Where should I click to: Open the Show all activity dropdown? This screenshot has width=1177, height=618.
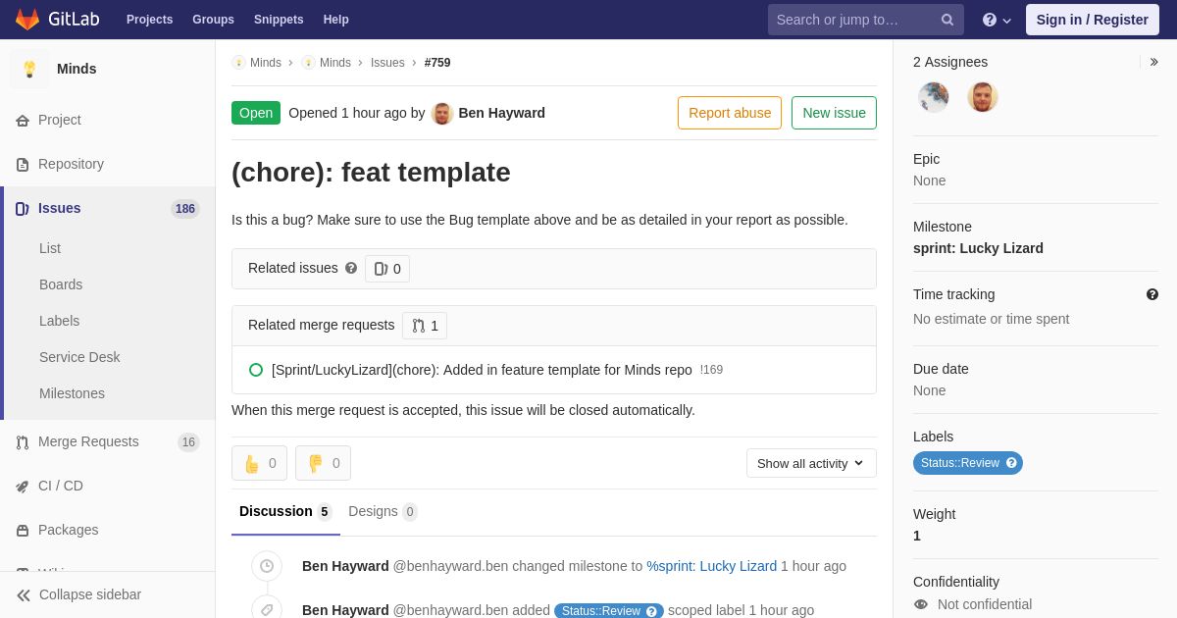point(811,463)
